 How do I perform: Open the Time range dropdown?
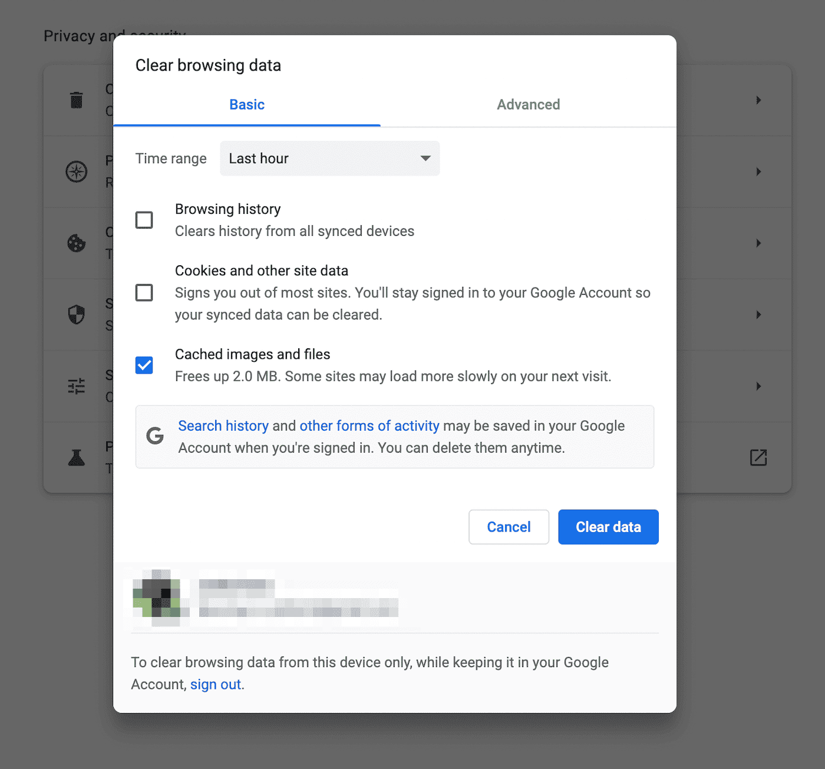pyautogui.click(x=329, y=158)
